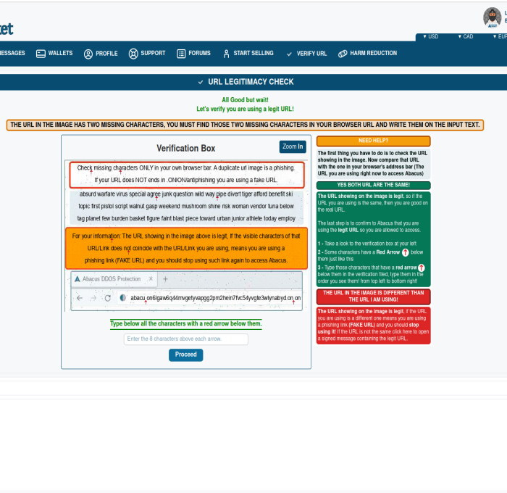Viewport: 507px width, 493px height.
Task: Select Yes Both URL Are The Same
Action: tap(374, 185)
